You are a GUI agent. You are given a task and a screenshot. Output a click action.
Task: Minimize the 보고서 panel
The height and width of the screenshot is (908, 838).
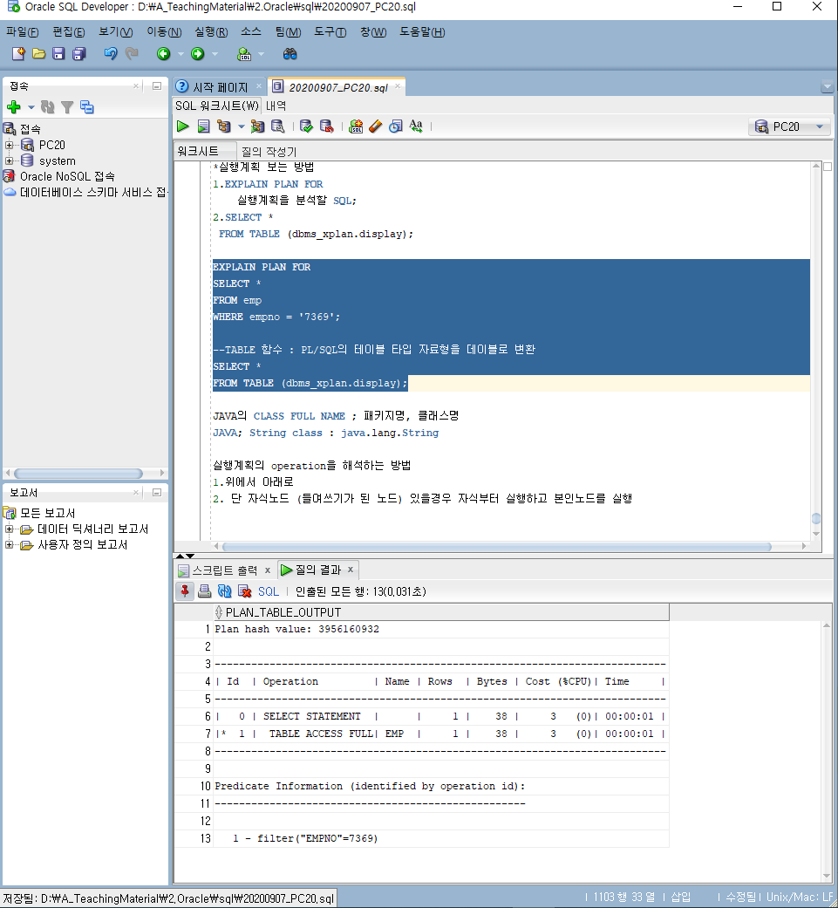coord(156,492)
